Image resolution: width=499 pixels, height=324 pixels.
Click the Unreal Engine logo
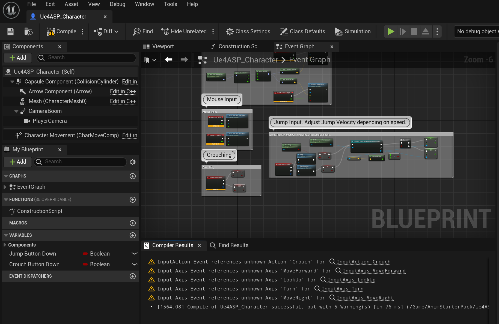[x=11, y=10]
